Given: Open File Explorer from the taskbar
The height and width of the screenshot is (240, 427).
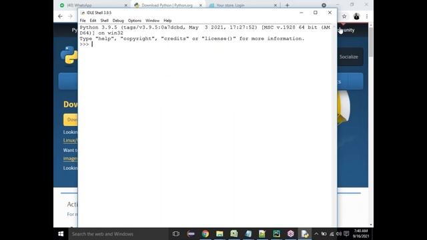Looking at the screenshot, I should coord(220,234).
